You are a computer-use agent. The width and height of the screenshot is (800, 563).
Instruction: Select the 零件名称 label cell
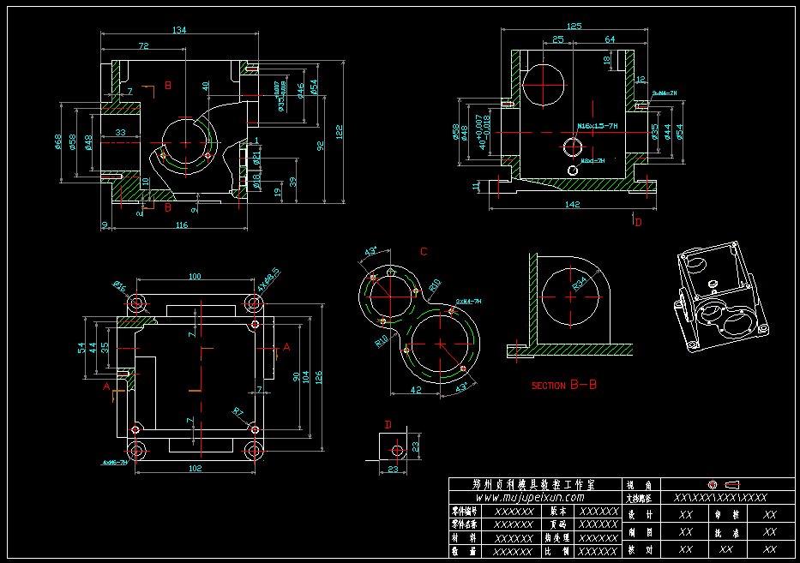(464, 524)
